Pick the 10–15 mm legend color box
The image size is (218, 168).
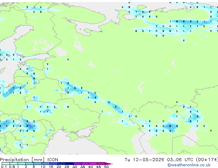point(45,164)
